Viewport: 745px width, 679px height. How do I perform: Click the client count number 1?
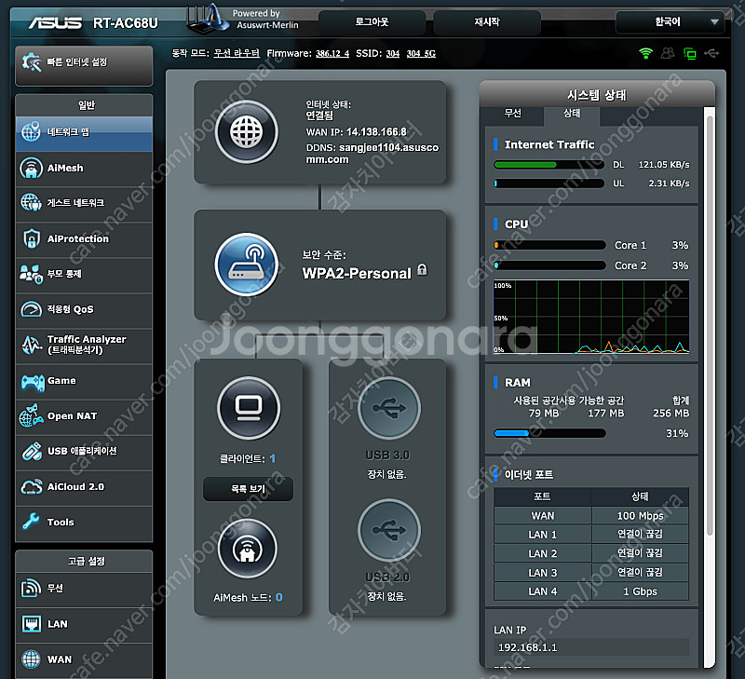coord(272,458)
